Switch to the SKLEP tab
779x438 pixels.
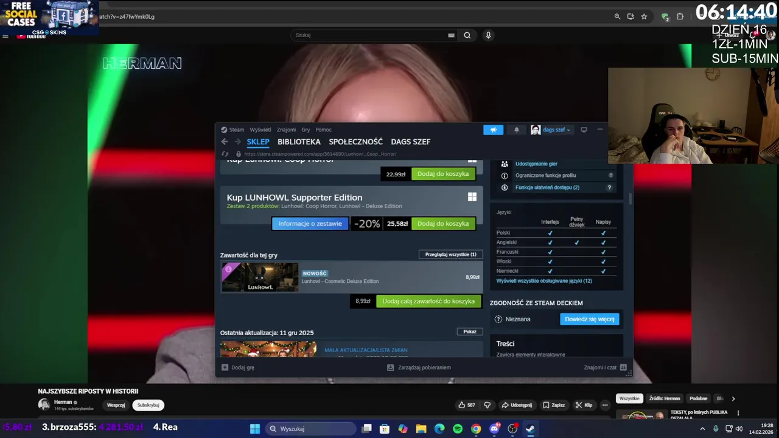(x=258, y=142)
